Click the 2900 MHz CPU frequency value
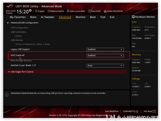This screenshot has width=161, height=121. [136, 30]
